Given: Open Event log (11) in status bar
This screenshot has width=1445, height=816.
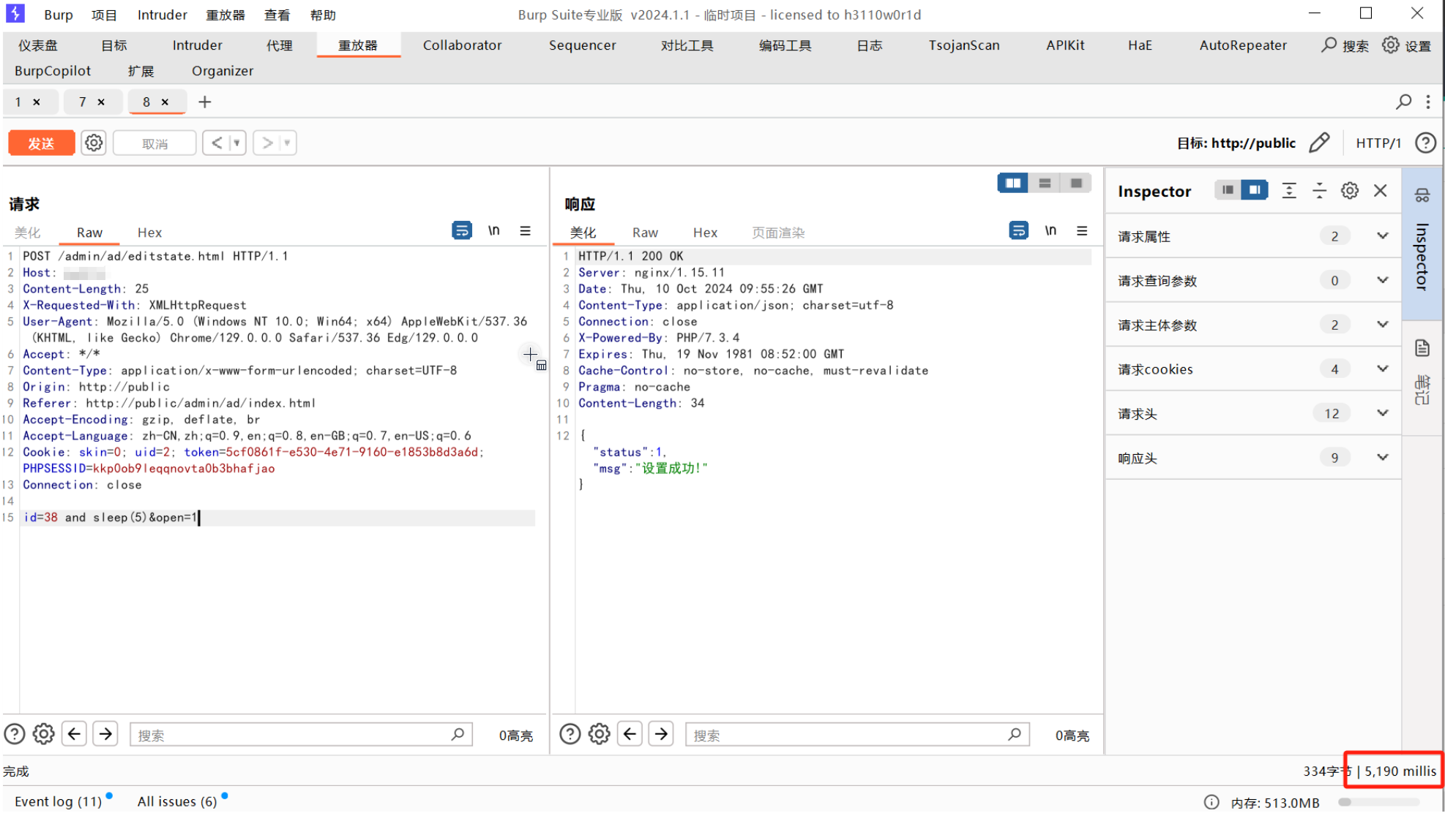Looking at the screenshot, I should (59, 802).
